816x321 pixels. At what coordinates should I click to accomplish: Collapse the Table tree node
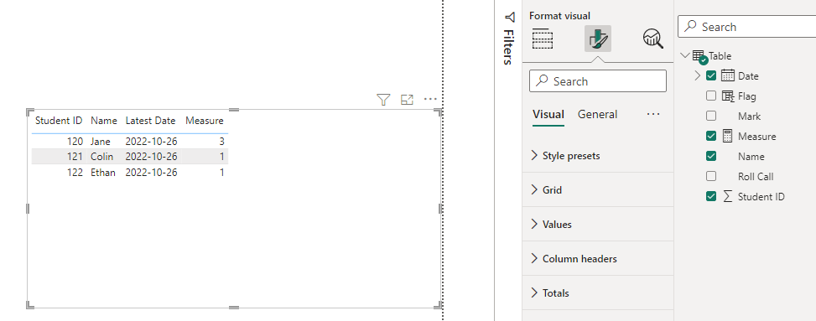(685, 55)
